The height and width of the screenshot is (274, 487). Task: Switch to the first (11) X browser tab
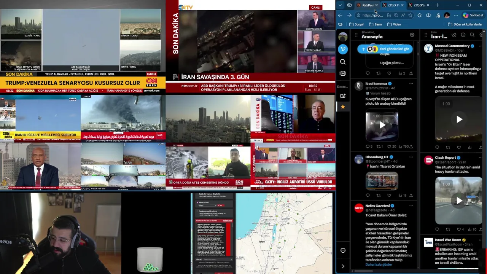[393, 5]
